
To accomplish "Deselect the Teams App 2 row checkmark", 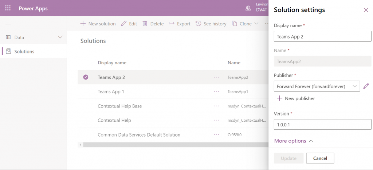I will coord(86,77).
